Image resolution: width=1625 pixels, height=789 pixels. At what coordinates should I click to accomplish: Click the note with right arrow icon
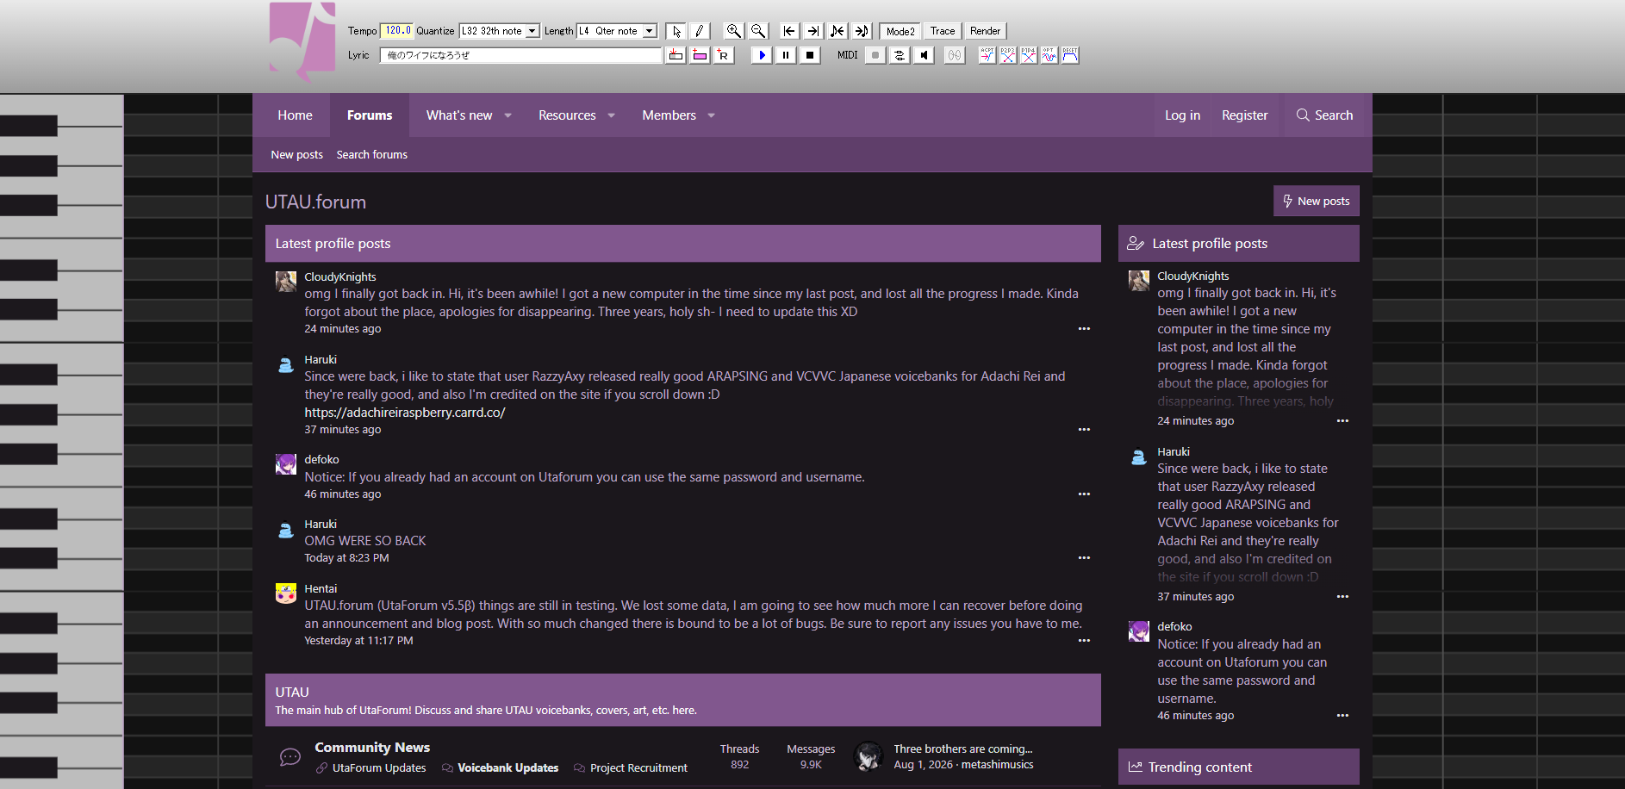(862, 31)
